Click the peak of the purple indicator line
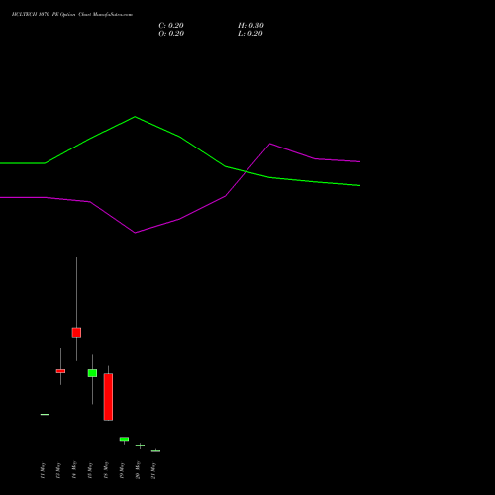The height and width of the screenshot is (495, 495). click(x=270, y=144)
